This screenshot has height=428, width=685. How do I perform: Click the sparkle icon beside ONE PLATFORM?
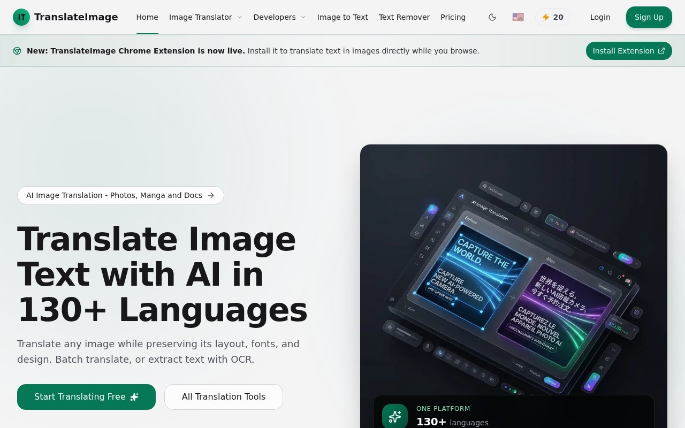pos(395,416)
